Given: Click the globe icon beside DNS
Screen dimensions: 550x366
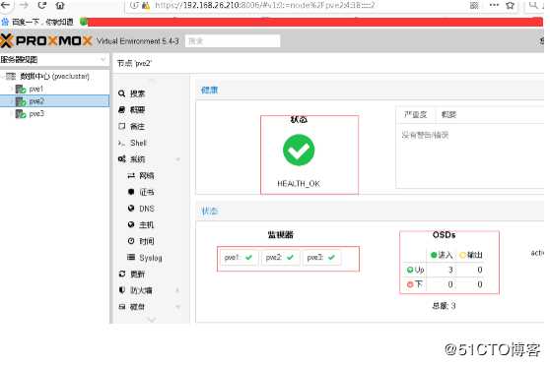Looking at the screenshot, I should click(x=131, y=209).
